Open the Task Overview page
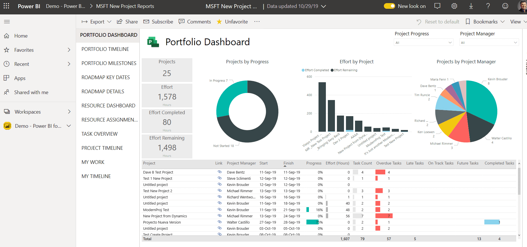This screenshot has height=247, width=527. point(100,134)
